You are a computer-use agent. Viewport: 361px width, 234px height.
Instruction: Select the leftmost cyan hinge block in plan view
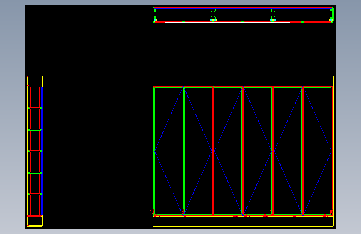point(155,20)
